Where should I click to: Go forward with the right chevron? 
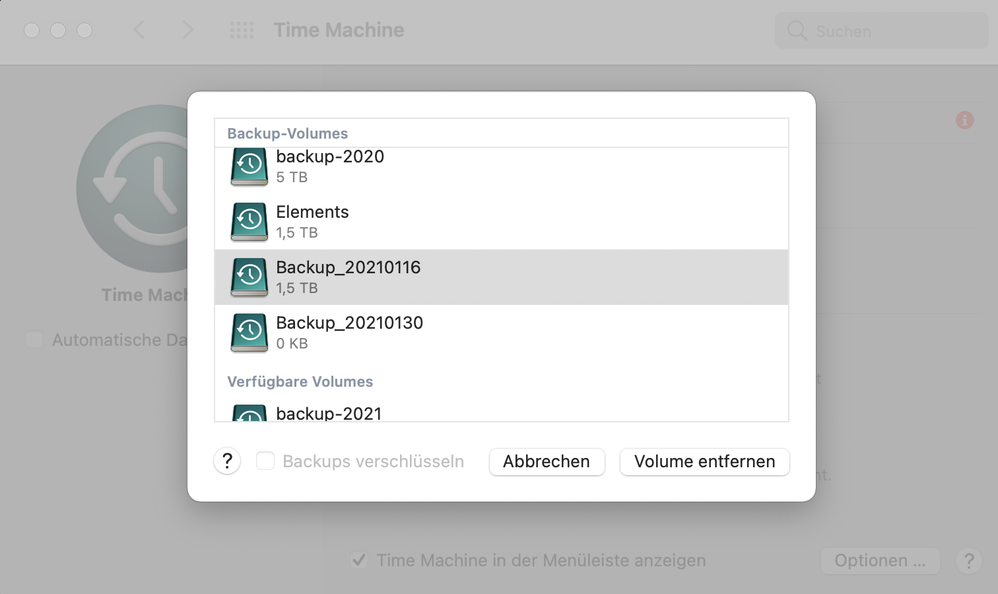188,30
